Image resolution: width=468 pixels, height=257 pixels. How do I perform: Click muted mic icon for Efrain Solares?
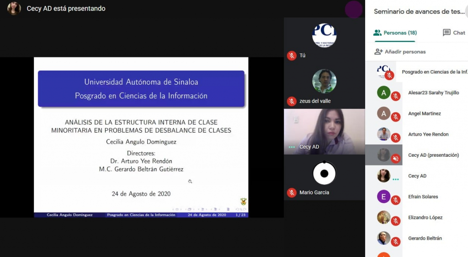[396, 200]
